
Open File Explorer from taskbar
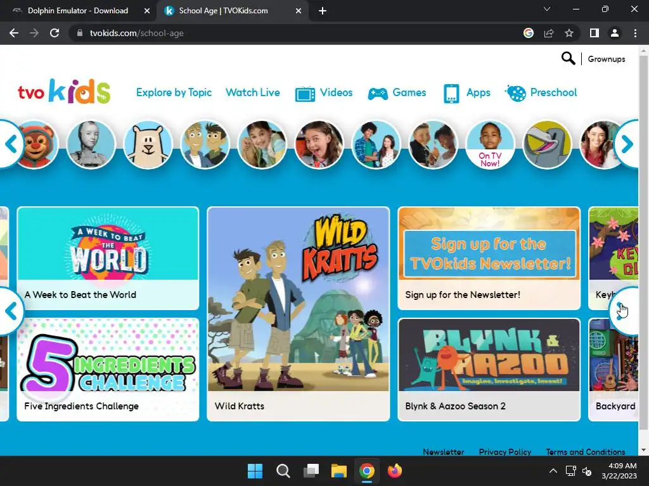pyautogui.click(x=339, y=471)
